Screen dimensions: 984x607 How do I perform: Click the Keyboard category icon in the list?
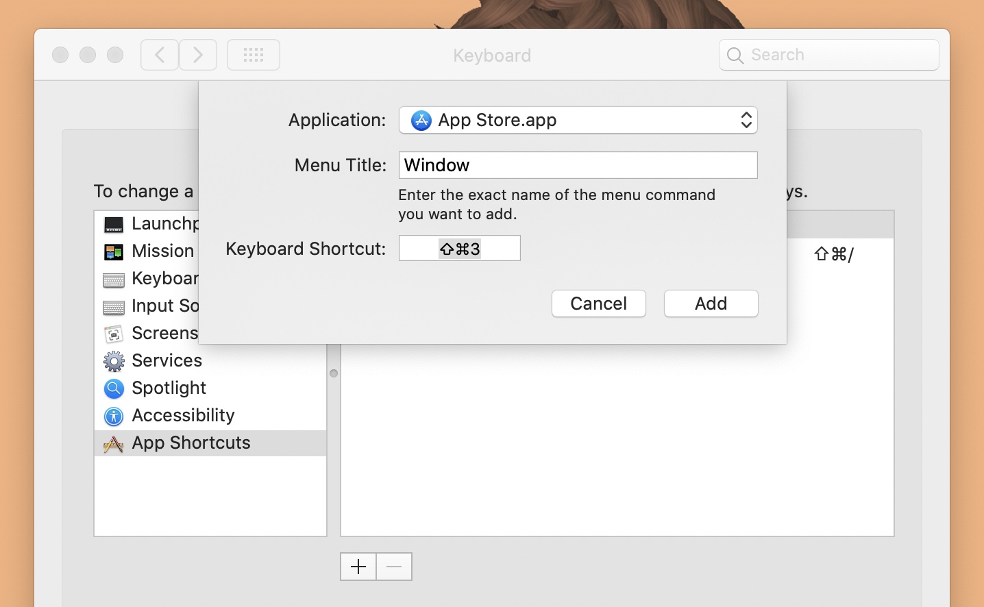point(114,279)
